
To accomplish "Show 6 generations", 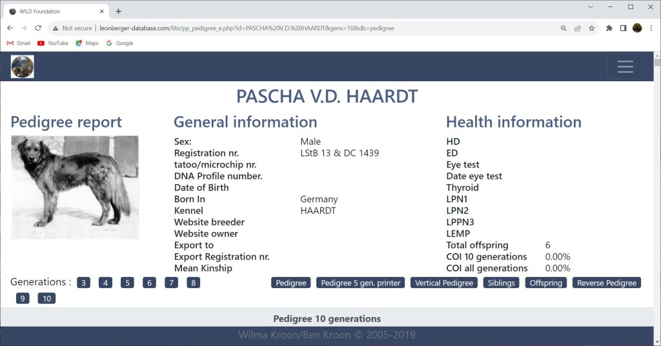I will [x=149, y=283].
